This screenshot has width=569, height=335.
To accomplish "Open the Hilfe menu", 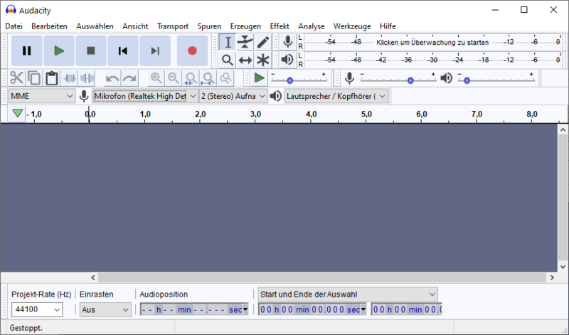I will [388, 26].
